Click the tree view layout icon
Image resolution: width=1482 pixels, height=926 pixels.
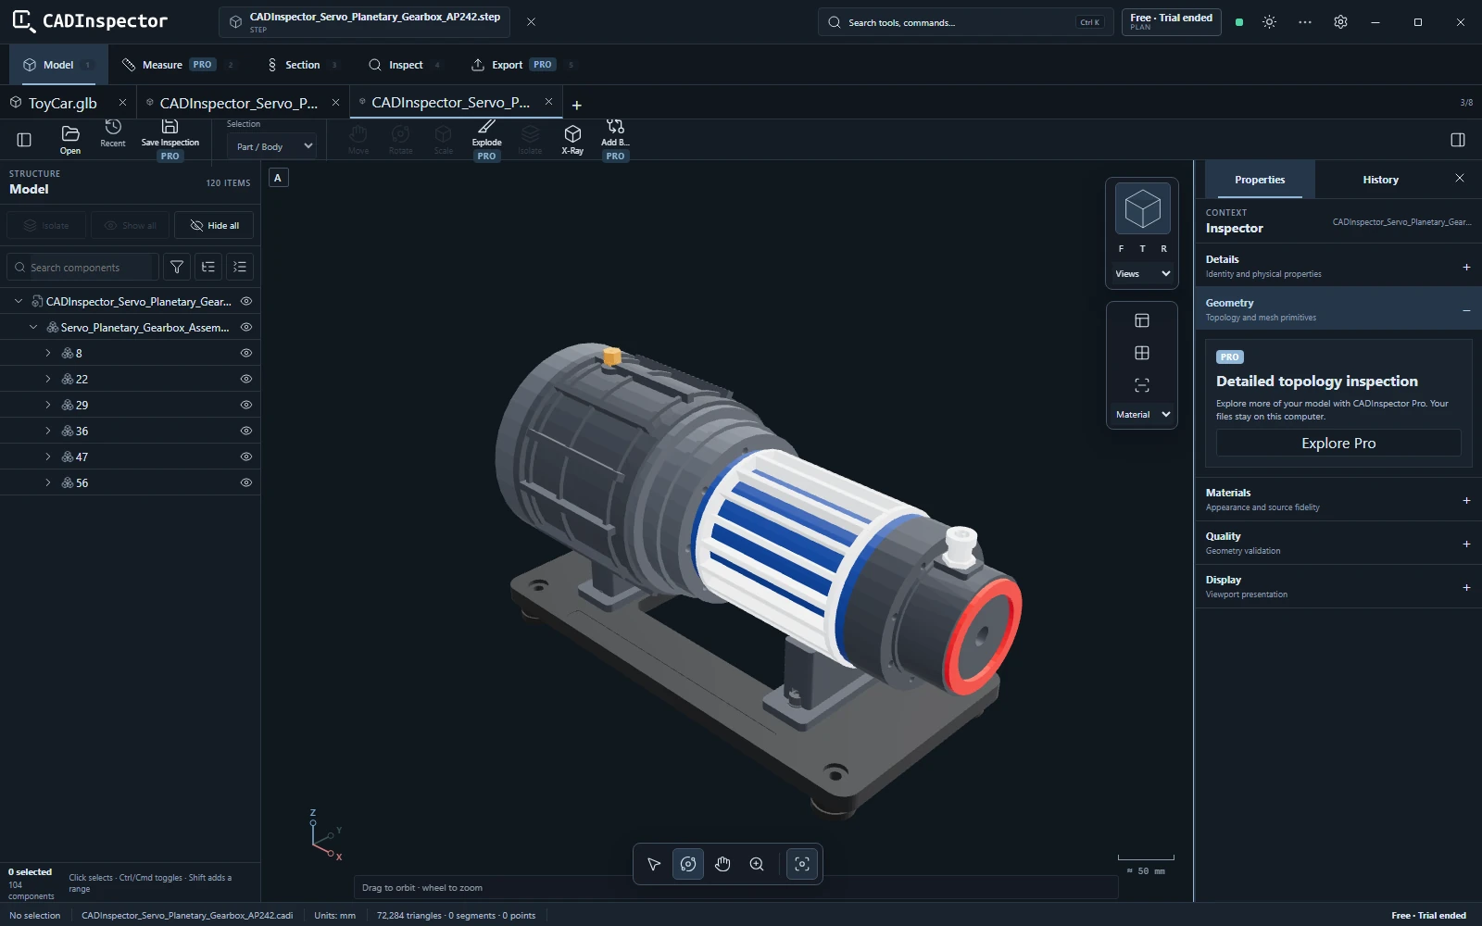tap(208, 267)
